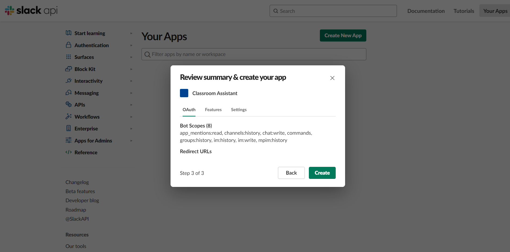The height and width of the screenshot is (252, 510).
Task: Open the Roadmap link
Action: tap(76, 210)
